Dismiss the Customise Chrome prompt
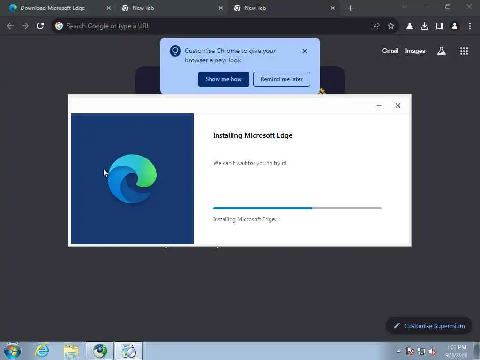Viewport: 480px width, 360px height. (x=305, y=51)
